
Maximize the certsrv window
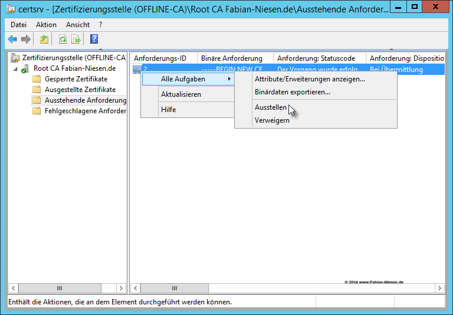pos(415,7)
